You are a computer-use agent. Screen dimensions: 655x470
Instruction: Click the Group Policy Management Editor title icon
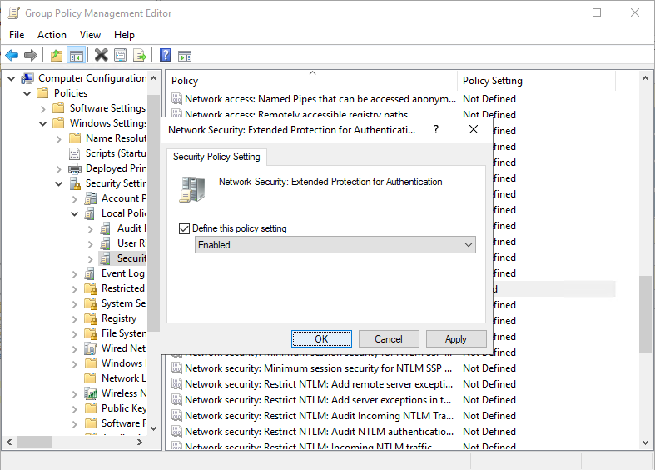[x=14, y=13]
